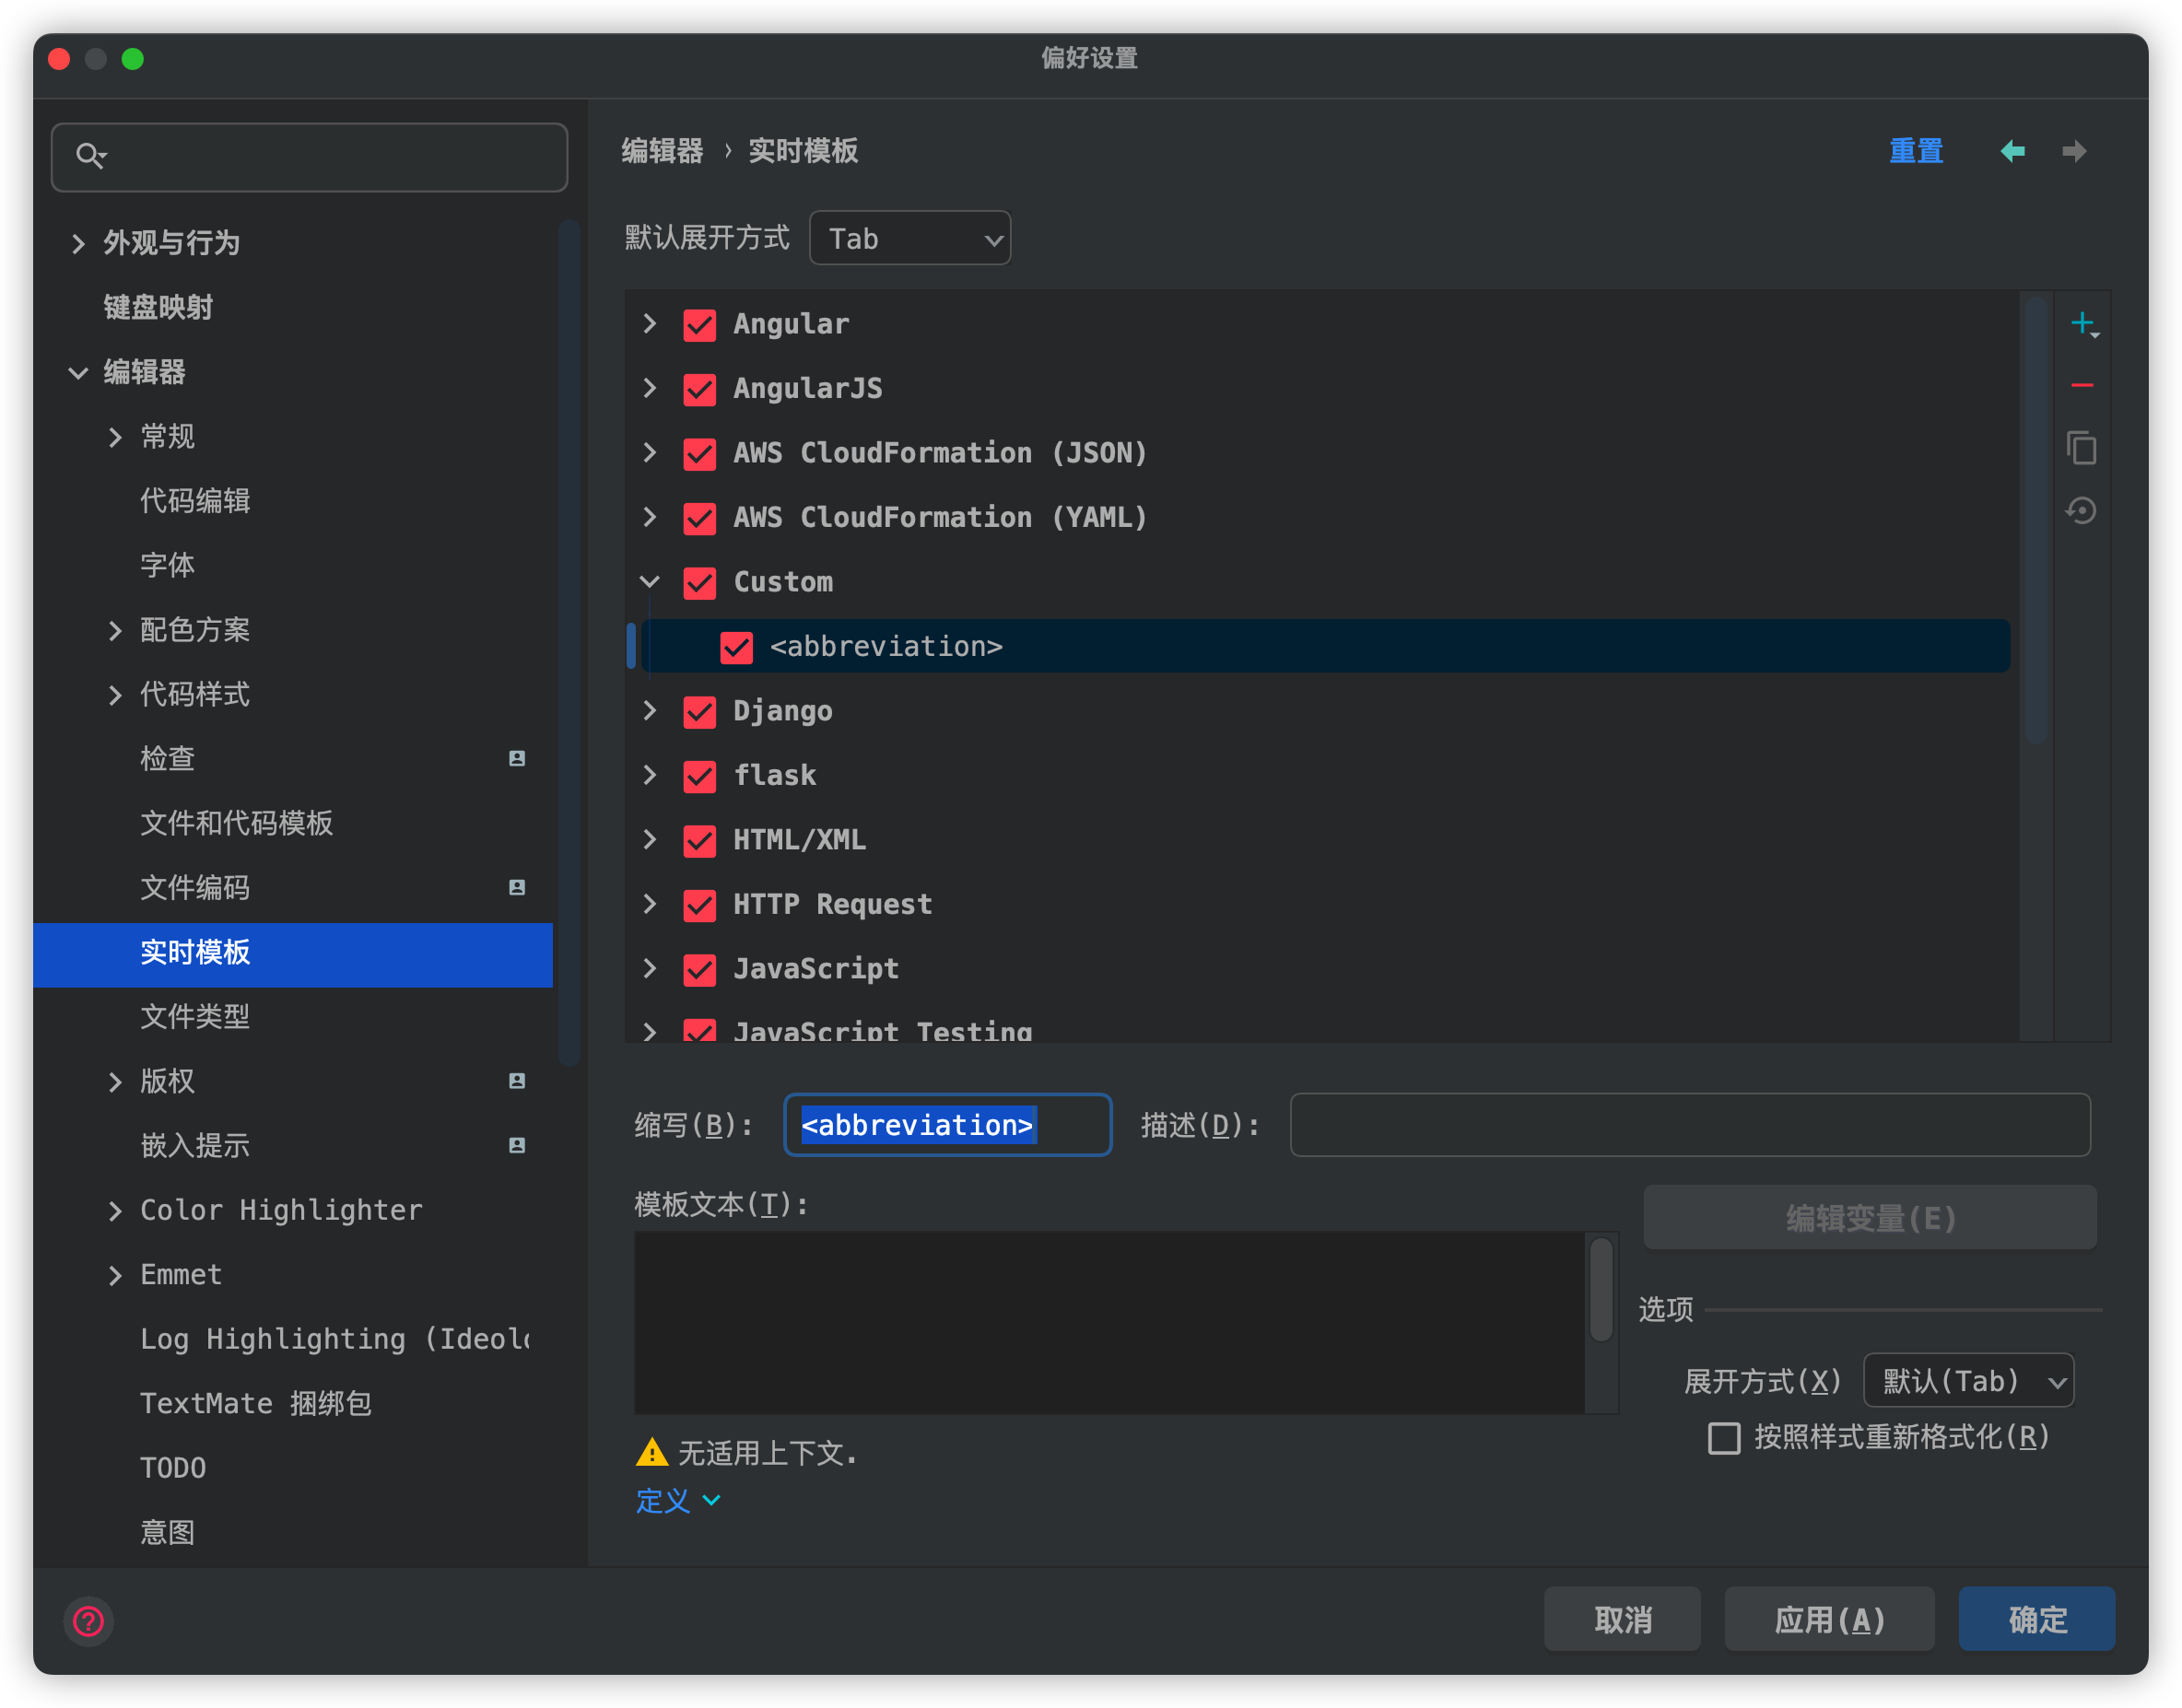2182x1708 pixels.
Task: Go back with the left arrow
Action: pos(2012,151)
